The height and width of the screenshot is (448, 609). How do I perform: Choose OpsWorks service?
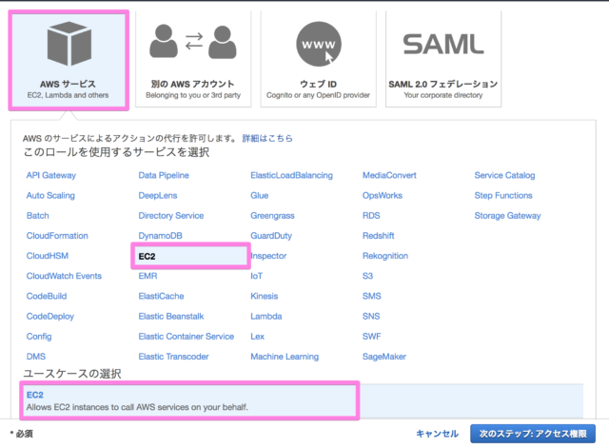click(383, 195)
